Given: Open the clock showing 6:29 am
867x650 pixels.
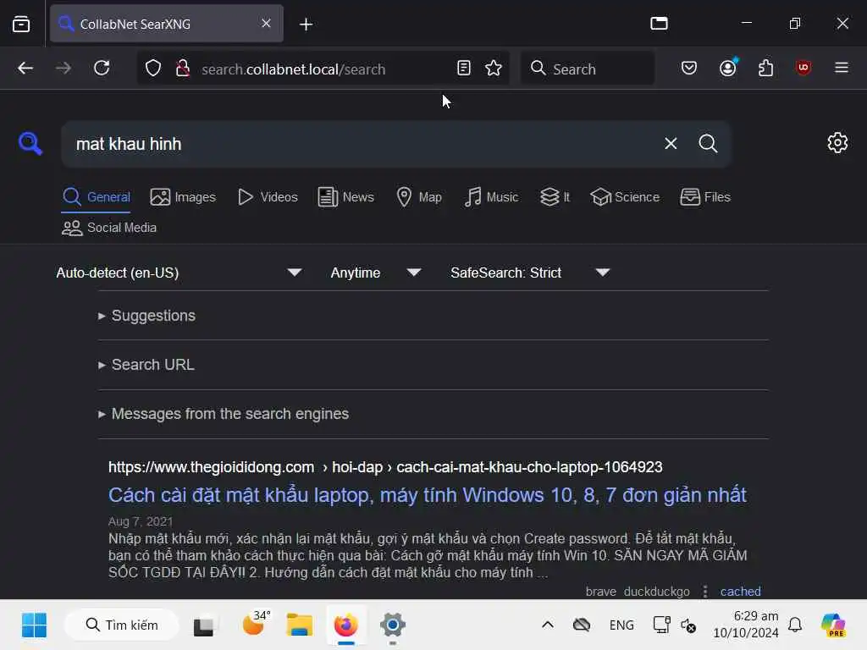Looking at the screenshot, I should coord(745,625).
